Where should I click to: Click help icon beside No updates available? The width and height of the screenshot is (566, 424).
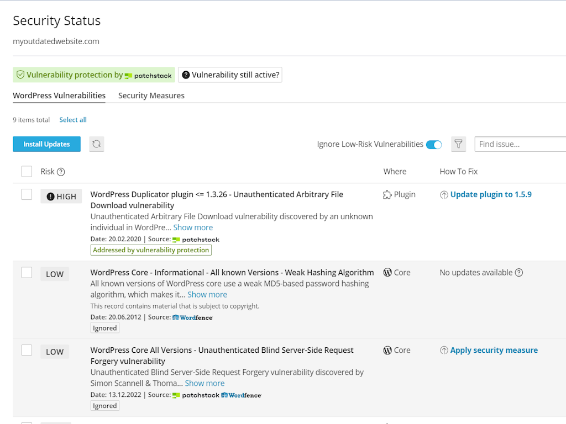[x=518, y=272]
